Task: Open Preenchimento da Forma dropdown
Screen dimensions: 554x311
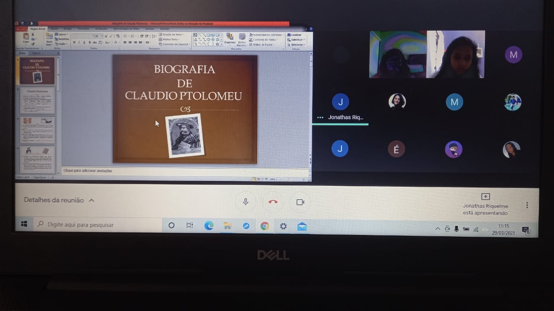Action: (x=265, y=35)
